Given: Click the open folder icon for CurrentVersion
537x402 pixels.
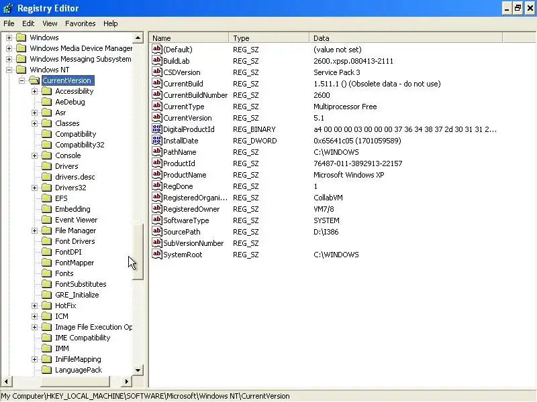Looking at the screenshot, I should pyautogui.click(x=34, y=80).
